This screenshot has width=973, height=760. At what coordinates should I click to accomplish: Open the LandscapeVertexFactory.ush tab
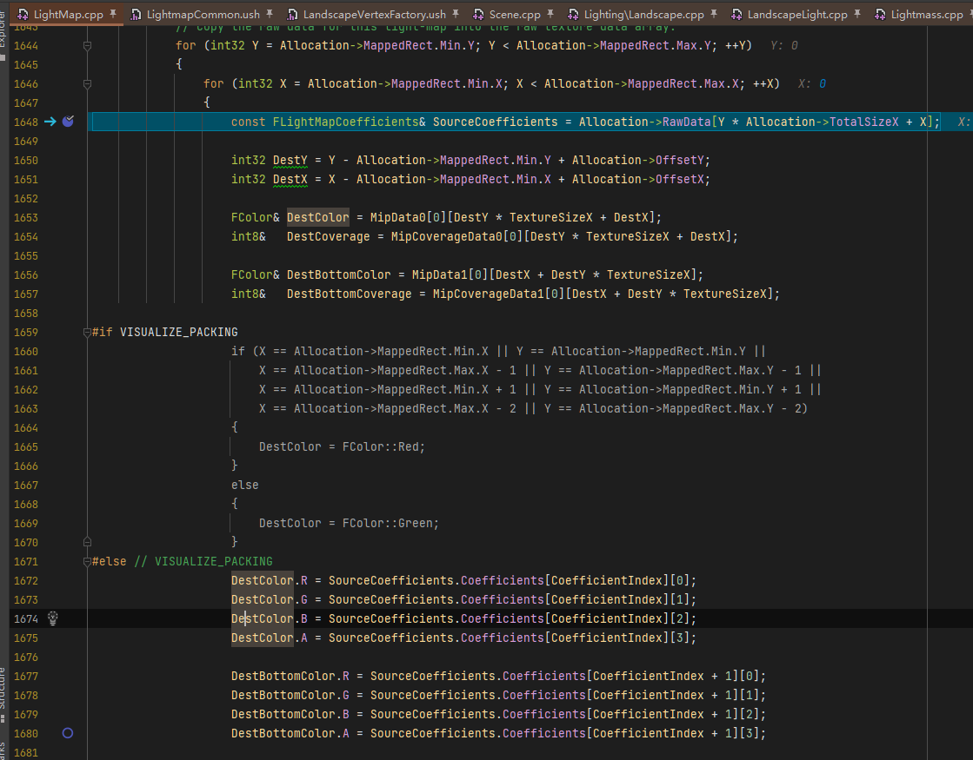click(x=374, y=14)
